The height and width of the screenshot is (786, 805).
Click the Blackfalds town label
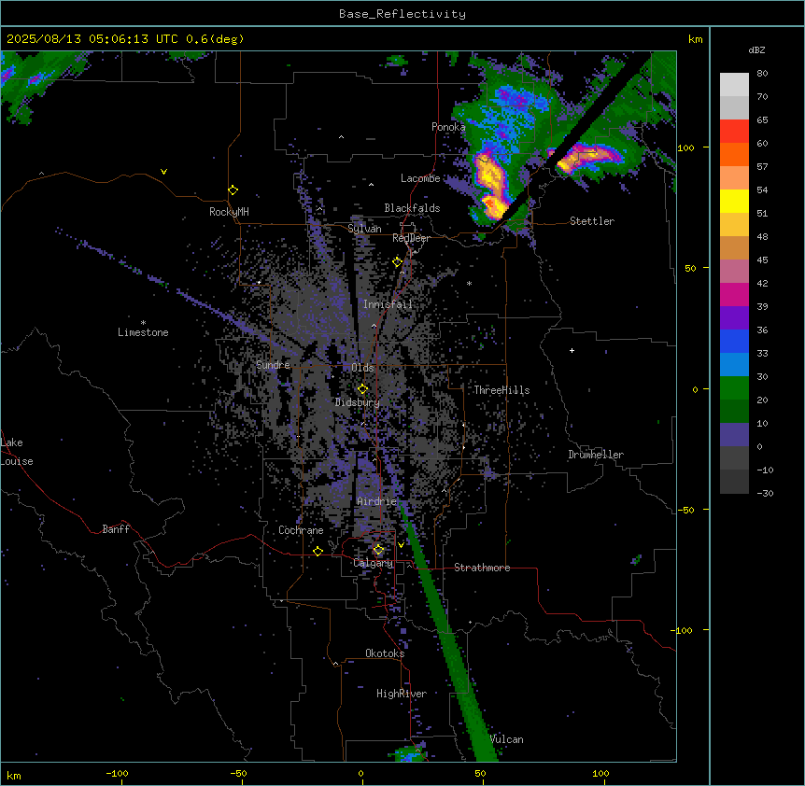coord(412,208)
